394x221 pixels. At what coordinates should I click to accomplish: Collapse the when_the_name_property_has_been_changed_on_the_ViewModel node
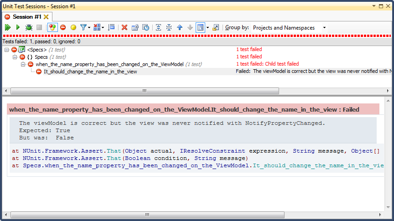23,64
